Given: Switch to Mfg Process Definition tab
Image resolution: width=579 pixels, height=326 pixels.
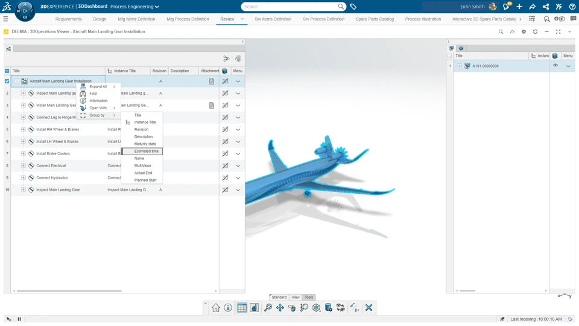Looking at the screenshot, I should [x=188, y=19].
